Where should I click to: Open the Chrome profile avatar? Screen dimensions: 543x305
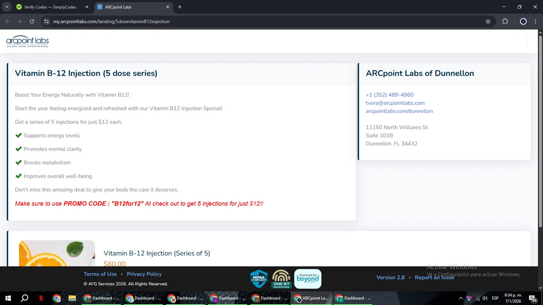click(x=523, y=21)
